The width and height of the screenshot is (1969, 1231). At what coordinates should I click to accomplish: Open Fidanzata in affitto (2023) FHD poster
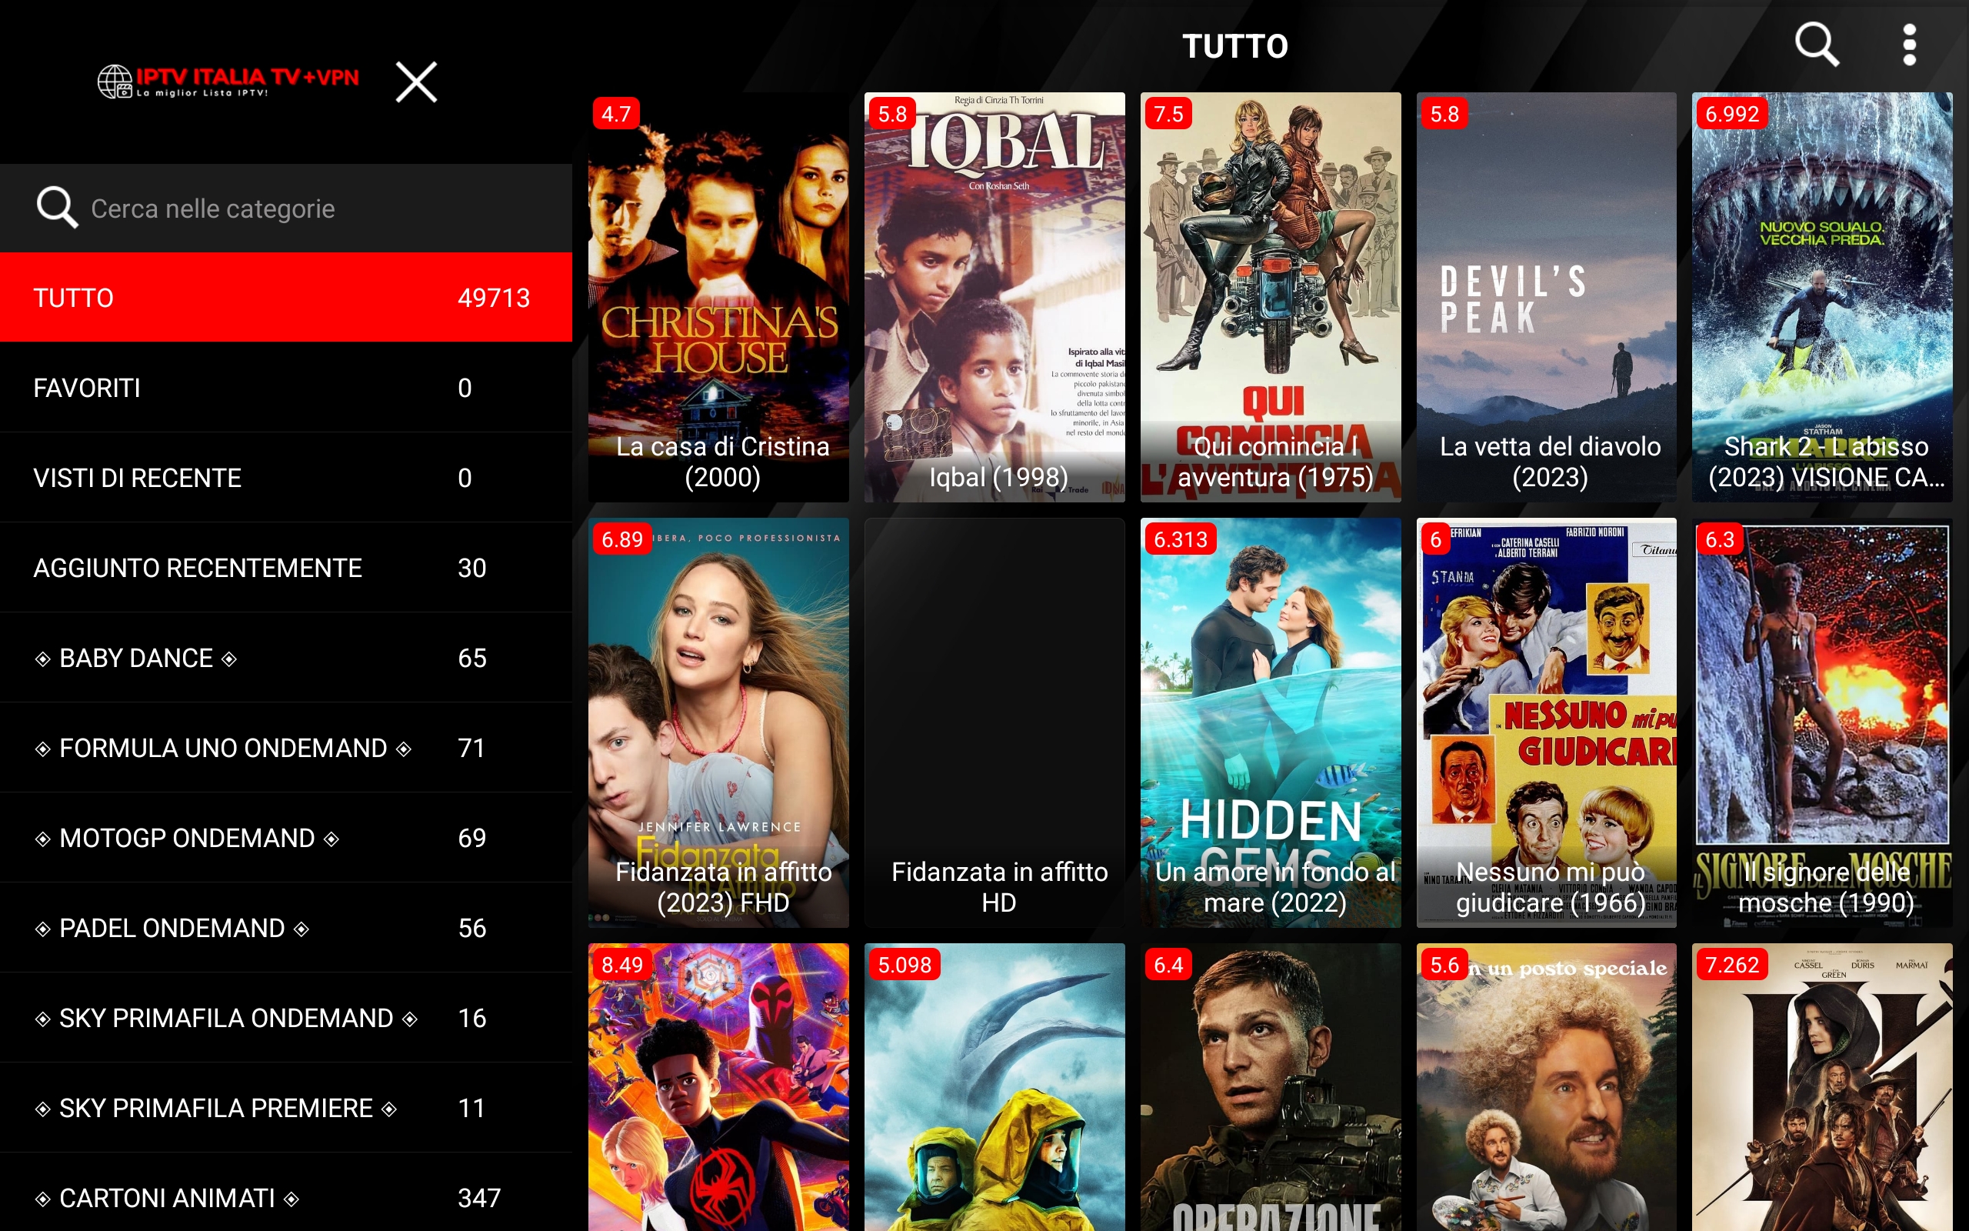click(718, 723)
